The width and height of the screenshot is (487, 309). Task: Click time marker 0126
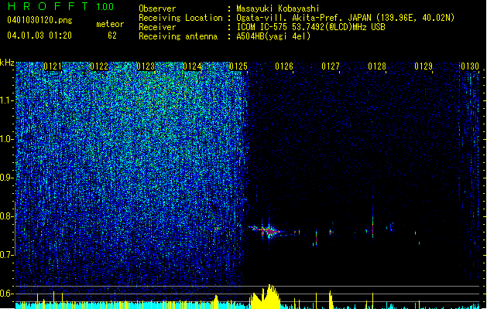click(x=284, y=66)
